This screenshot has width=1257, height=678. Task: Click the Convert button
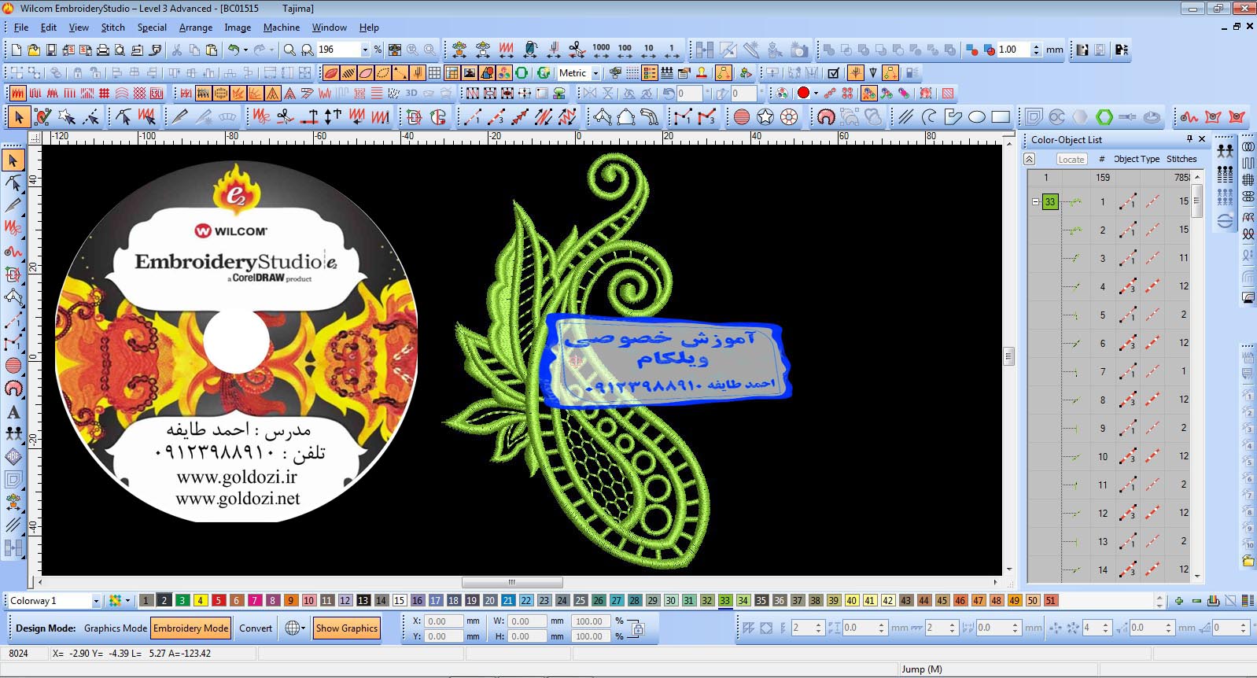pos(256,628)
